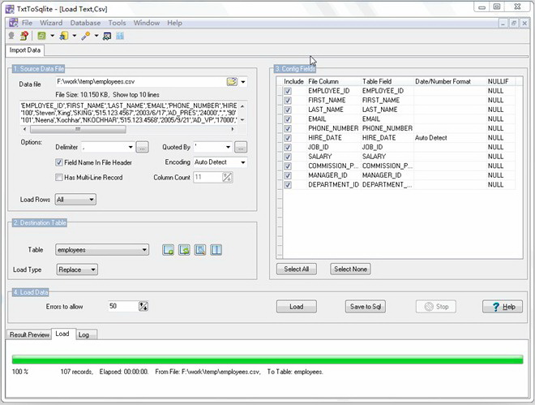Click the yellow export data toolbar icon

pos(63,36)
